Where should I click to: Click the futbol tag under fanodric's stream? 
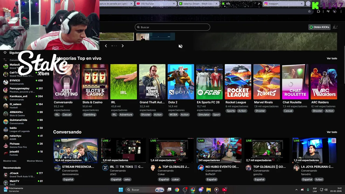pos(319,179)
